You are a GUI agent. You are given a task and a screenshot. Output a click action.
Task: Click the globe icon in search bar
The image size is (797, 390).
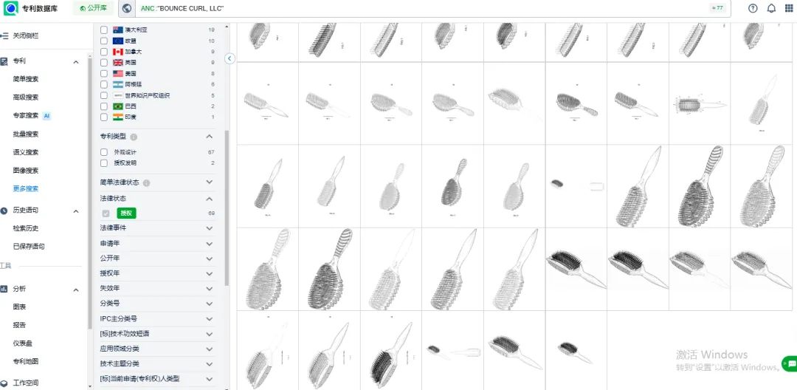click(x=127, y=8)
